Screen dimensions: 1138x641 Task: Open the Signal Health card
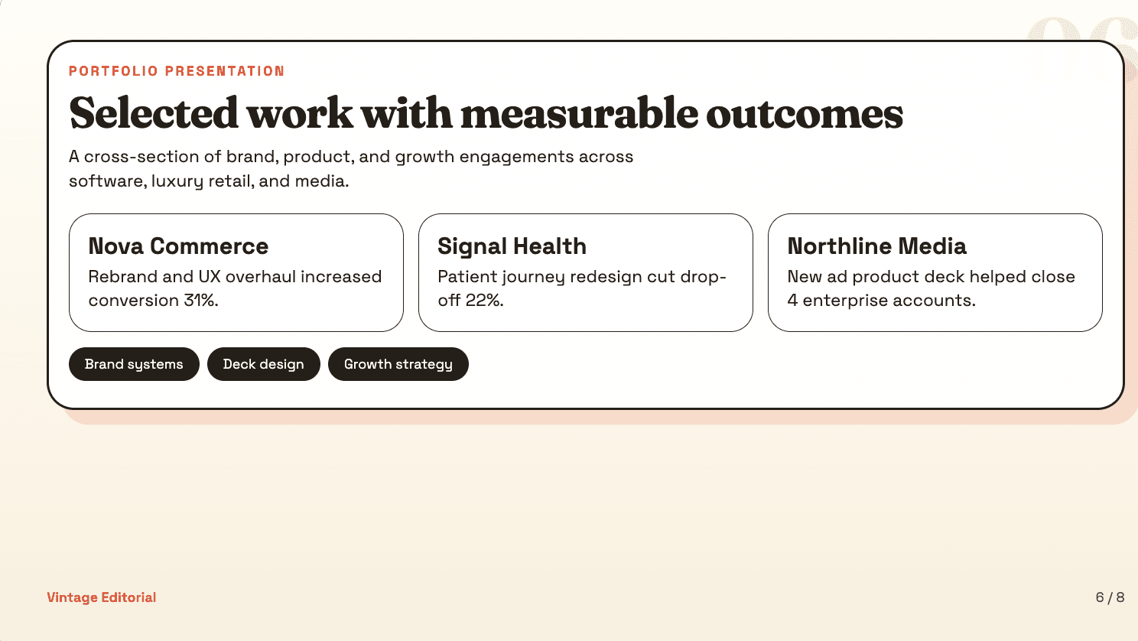click(x=586, y=272)
